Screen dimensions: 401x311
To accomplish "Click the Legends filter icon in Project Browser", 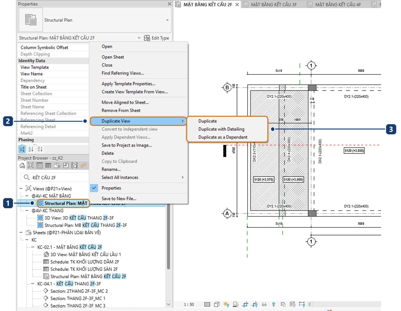I will 40,165.
